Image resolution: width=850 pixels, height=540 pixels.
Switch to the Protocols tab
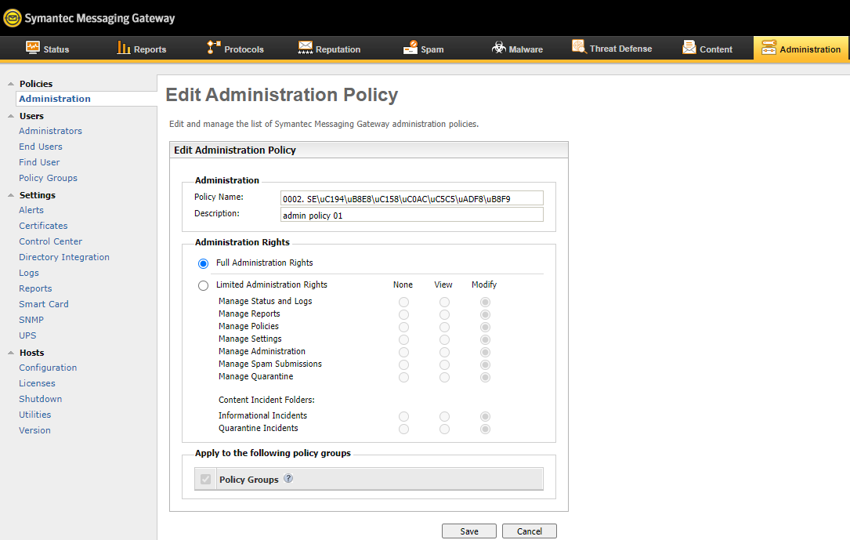(235, 49)
